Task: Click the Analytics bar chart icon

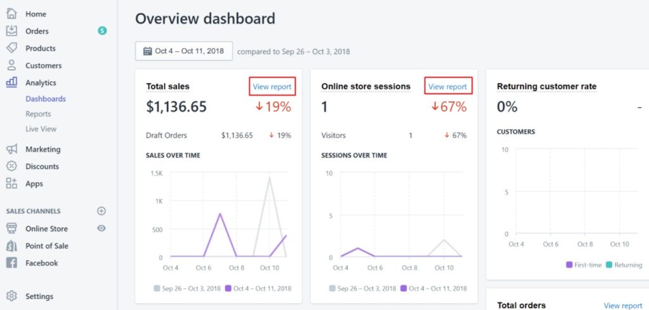Action: (x=11, y=82)
